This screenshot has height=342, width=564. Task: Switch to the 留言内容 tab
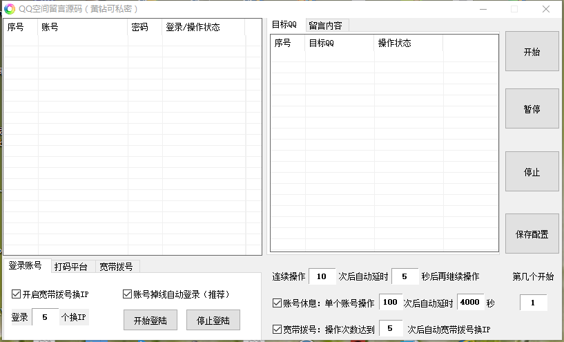click(327, 26)
